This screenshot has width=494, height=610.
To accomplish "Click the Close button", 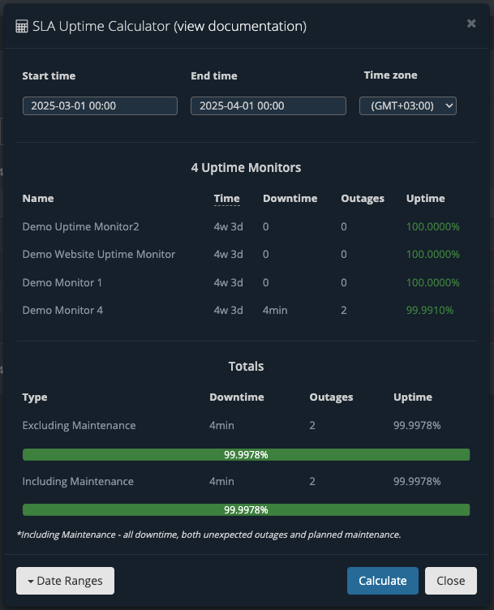I will [x=451, y=581].
